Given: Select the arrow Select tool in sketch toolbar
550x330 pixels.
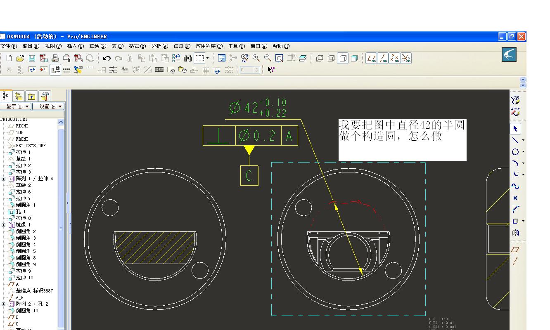Looking at the screenshot, I should pyautogui.click(x=515, y=129).
